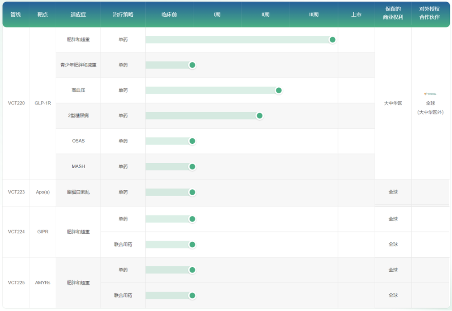Click 联合用药 progress dot in the VCT225 row
This screenshot has width=452, height=311.
coord(192,296)
